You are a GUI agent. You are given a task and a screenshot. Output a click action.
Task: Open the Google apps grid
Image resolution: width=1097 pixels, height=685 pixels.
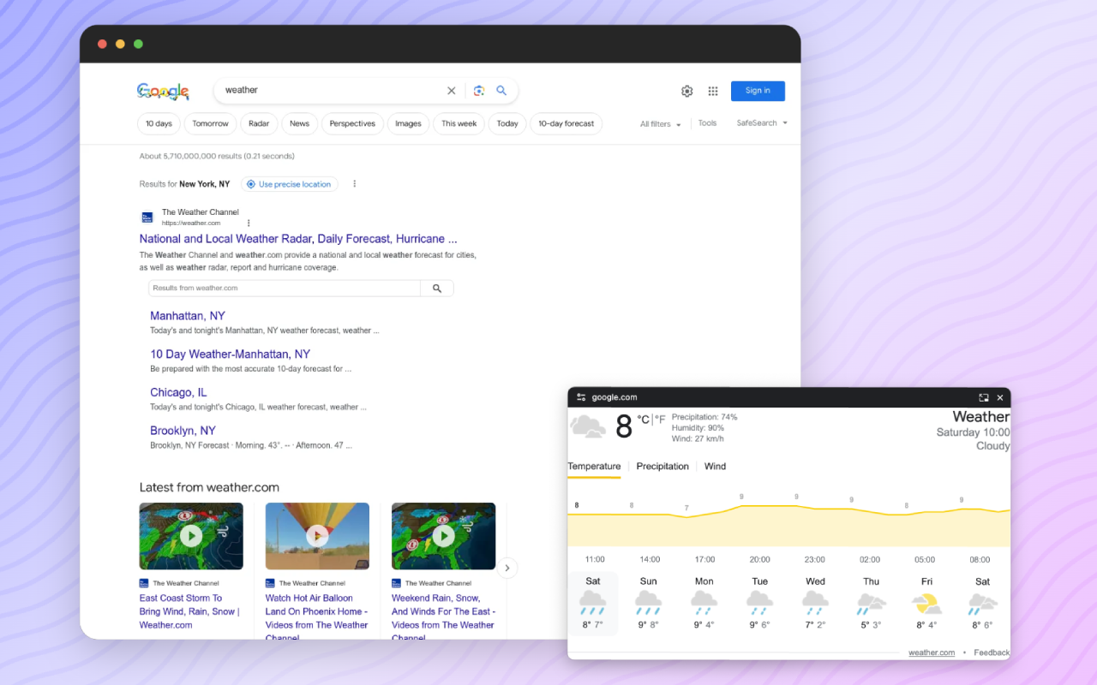click(x=713, y=91)
